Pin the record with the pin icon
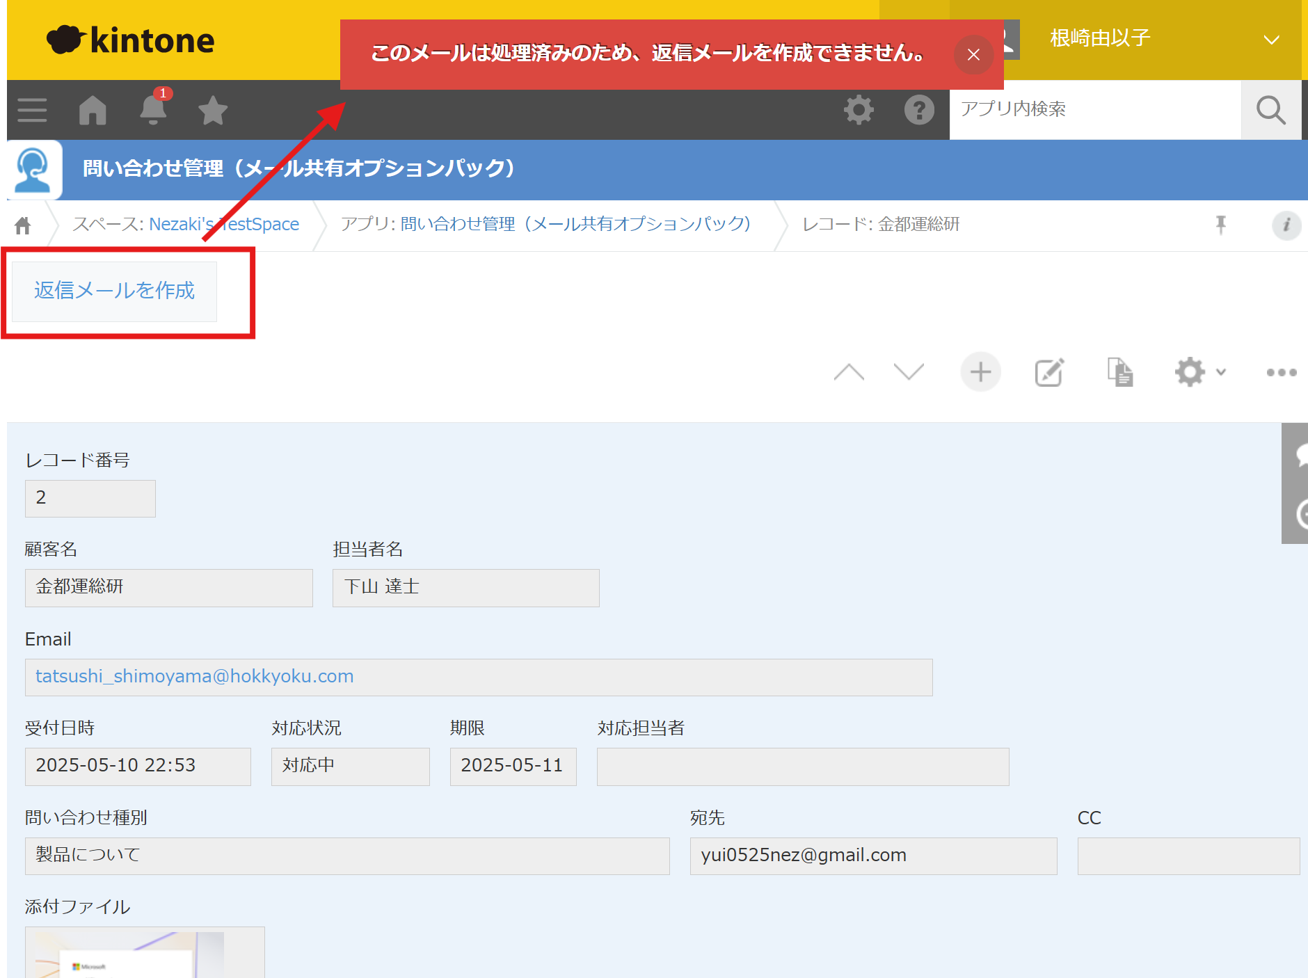1308x978 pixels. coord(1221,225)
